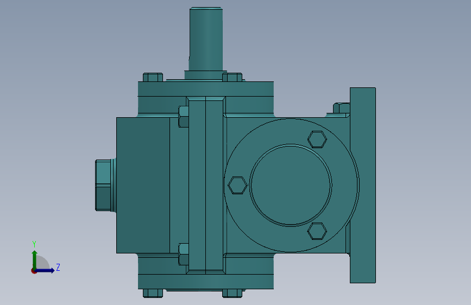Select the top-right bolt head beside the shaft
Screen dimensions: 471x305
232,77
